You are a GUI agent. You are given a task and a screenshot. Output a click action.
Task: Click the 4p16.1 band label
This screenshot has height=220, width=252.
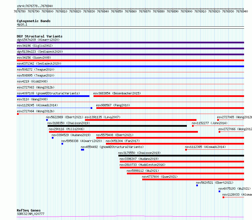[x=22, y=24]
